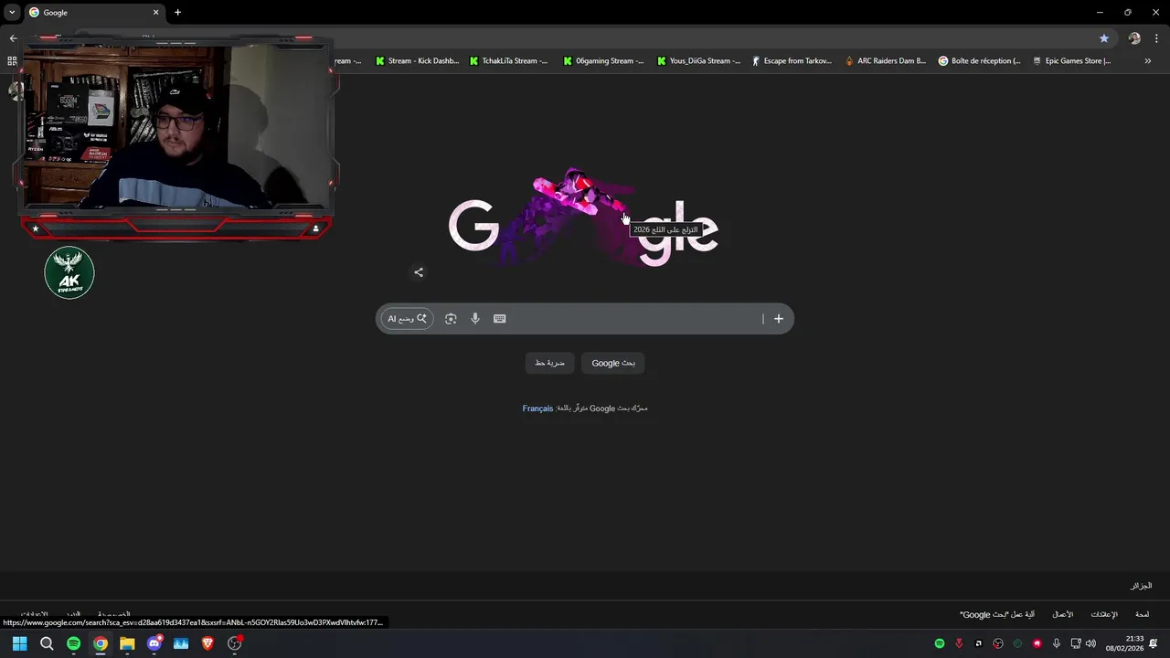Click Spotify icon in system tray

tap(940, 643)
